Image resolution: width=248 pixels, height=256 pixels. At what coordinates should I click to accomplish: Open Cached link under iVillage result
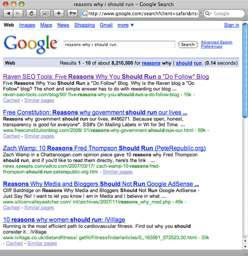(x=14, y=243)
